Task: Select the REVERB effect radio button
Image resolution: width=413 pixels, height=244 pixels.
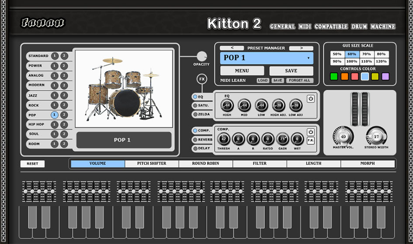Action: tap(195, 139)
